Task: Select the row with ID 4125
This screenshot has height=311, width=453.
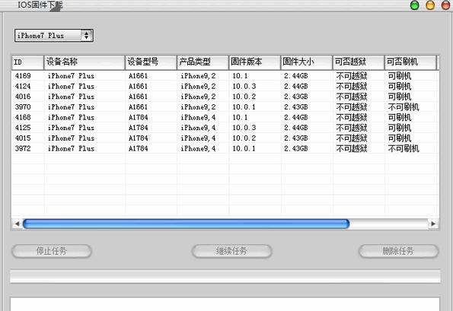Action: tap(225, 128)
